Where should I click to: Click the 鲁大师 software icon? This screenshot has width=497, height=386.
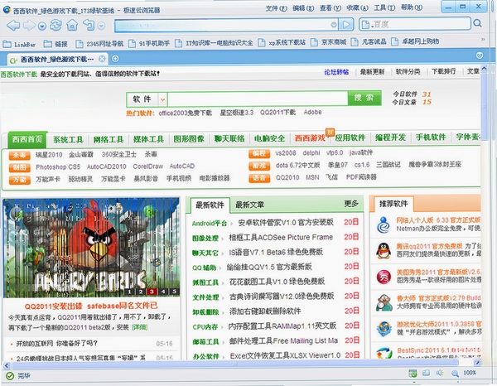coord(384,302)
